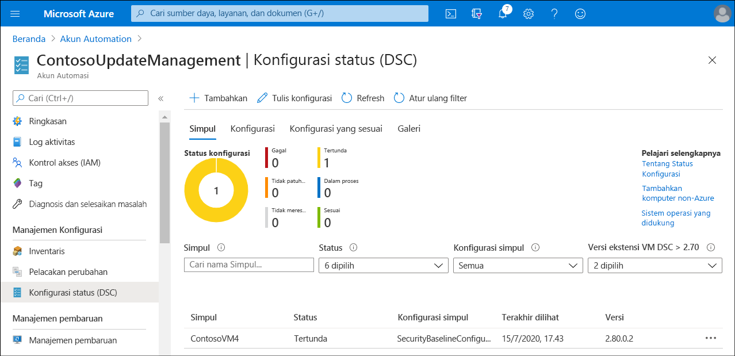
Task: Open the Versi ekstensi VM DSC dropdown
Action: [x=655, y=265]
